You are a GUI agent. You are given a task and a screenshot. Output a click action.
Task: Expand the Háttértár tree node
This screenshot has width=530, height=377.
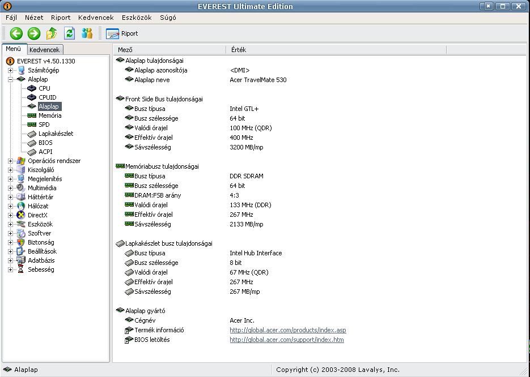click(10, 197)
